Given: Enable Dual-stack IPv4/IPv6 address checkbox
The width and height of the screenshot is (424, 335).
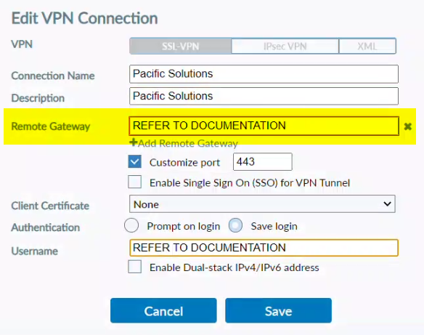Looking at the screenshot, I should pyautogui.click(x=134, y=267).
